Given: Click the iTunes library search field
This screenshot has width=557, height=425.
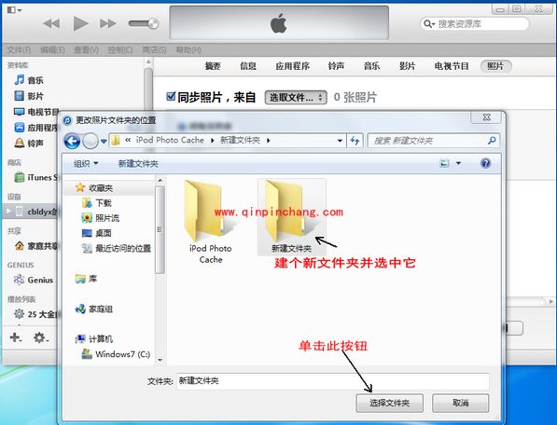Looking at the screenshot, I should tap(475, 24).
